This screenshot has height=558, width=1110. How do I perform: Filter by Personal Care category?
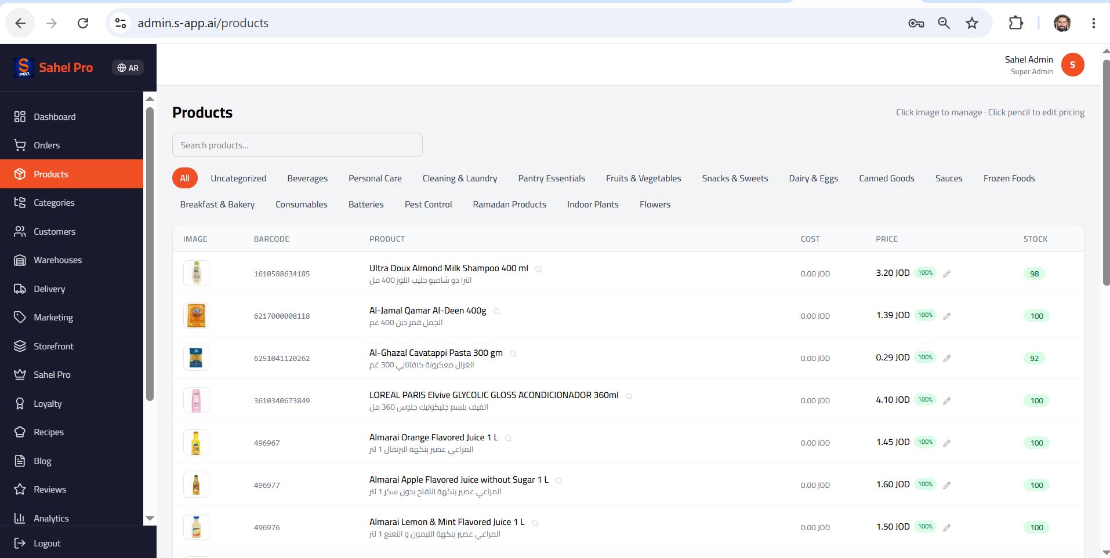point(375,178)
